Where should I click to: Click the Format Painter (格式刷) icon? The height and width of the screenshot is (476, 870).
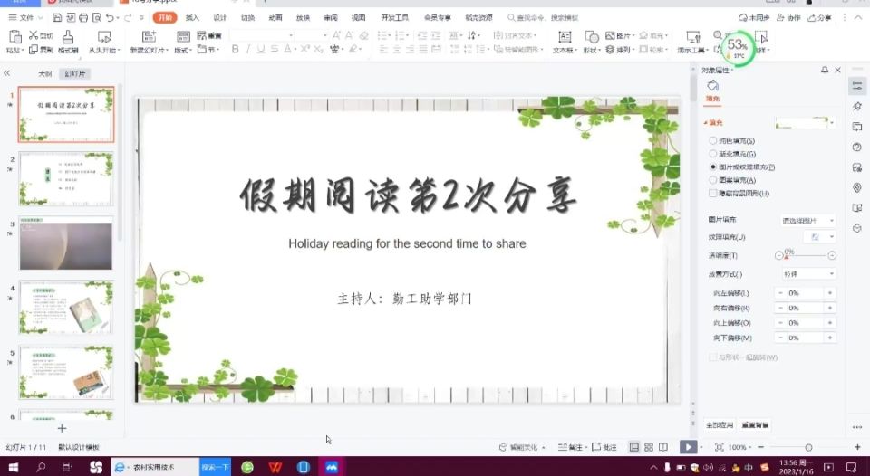68,38
